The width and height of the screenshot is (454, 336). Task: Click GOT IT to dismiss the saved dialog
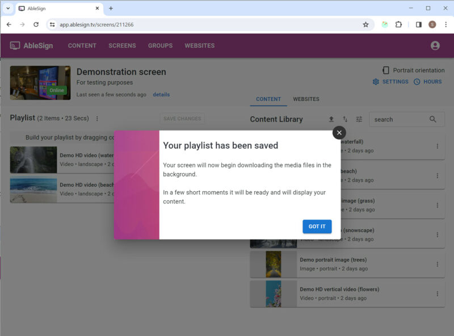point(317,226)
